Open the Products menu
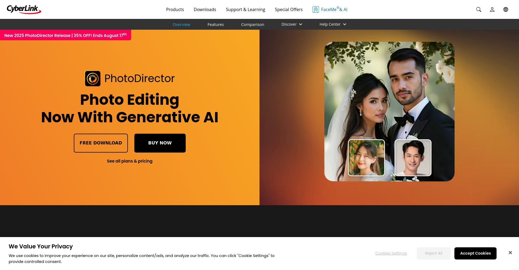519x270 pixels. point(175,9)
